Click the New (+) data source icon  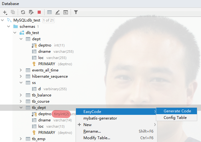pyautogui.click(x=5, y=12)
